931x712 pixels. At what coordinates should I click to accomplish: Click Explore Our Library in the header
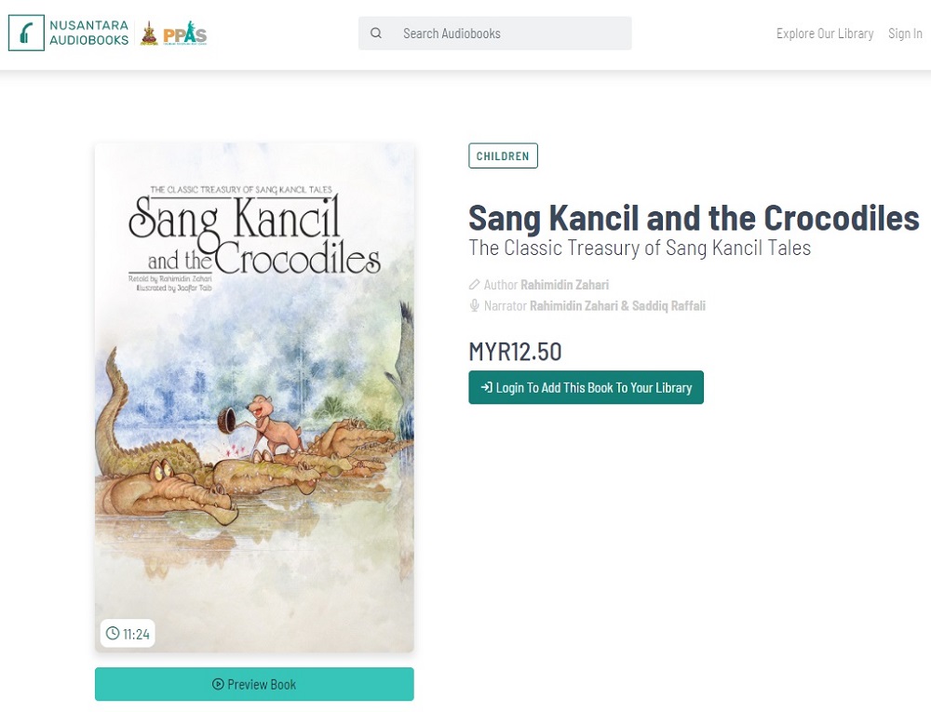tap(824, 33)
